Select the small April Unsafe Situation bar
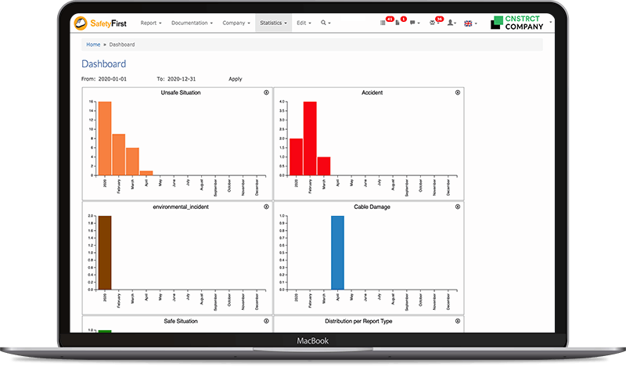The image size is (626, 367). [146, 173]
